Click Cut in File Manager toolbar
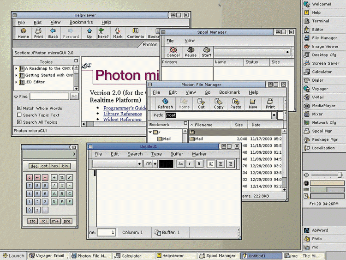The width and height of the screenshot is (346, 260). click(x=201, y=103)
